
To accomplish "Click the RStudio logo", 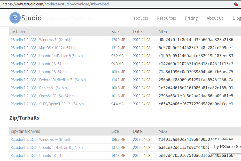I will (x=26, y=18).
